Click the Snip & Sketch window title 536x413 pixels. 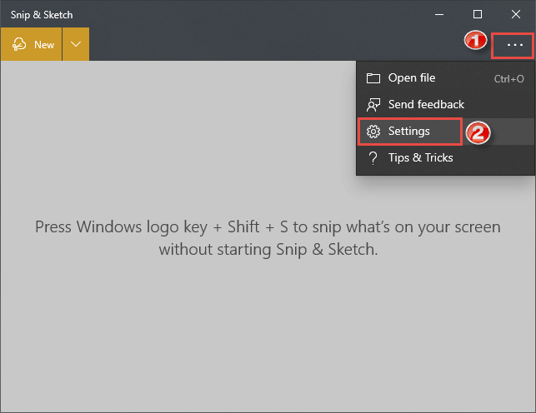[42, 15]
